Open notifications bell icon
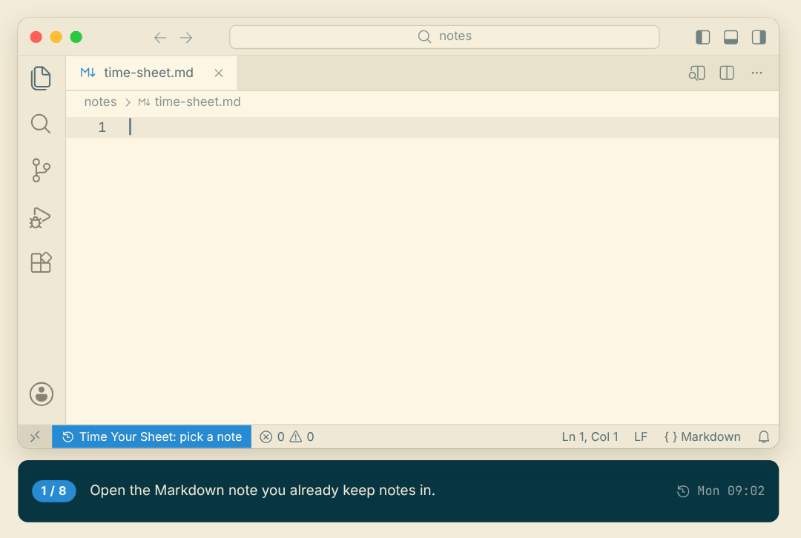The image size is (801, 538). (x=764, y=437)
